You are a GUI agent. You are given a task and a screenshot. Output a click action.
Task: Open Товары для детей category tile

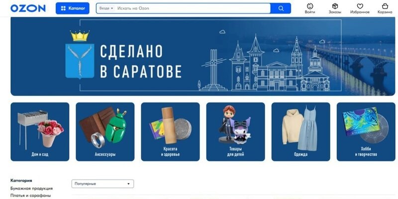tap(235, 132)
